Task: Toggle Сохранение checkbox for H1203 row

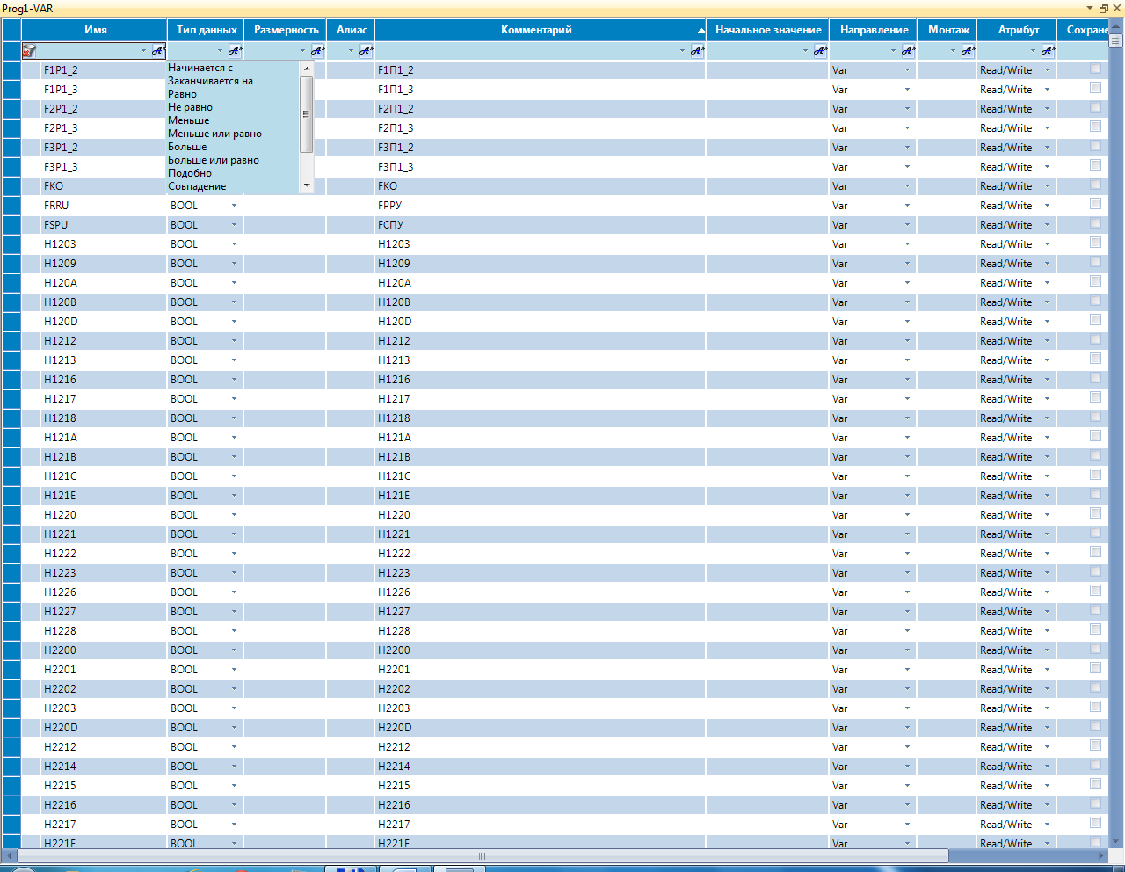Action: [x=1095, y=243]
